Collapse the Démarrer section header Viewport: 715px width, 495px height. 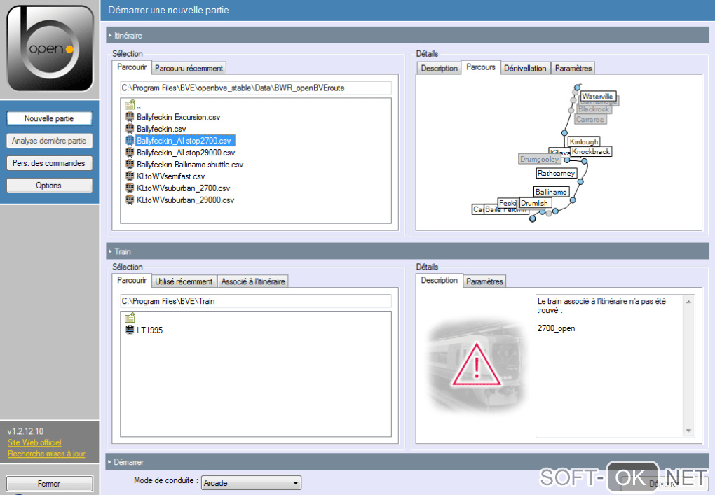pyautogui.click(x=407, y=462)
